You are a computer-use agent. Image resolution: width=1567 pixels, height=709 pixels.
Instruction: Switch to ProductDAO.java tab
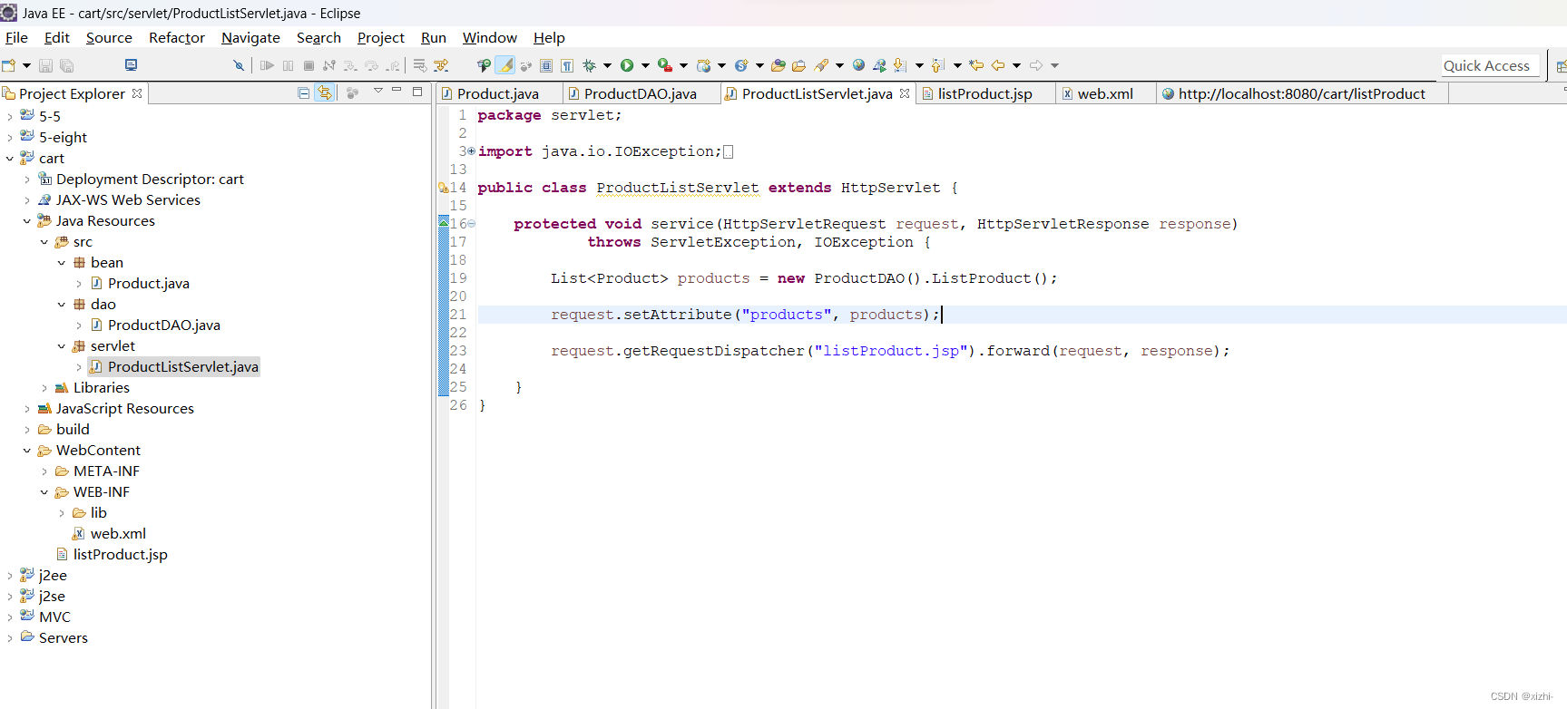pyautogui.click(x=640, y=93)
